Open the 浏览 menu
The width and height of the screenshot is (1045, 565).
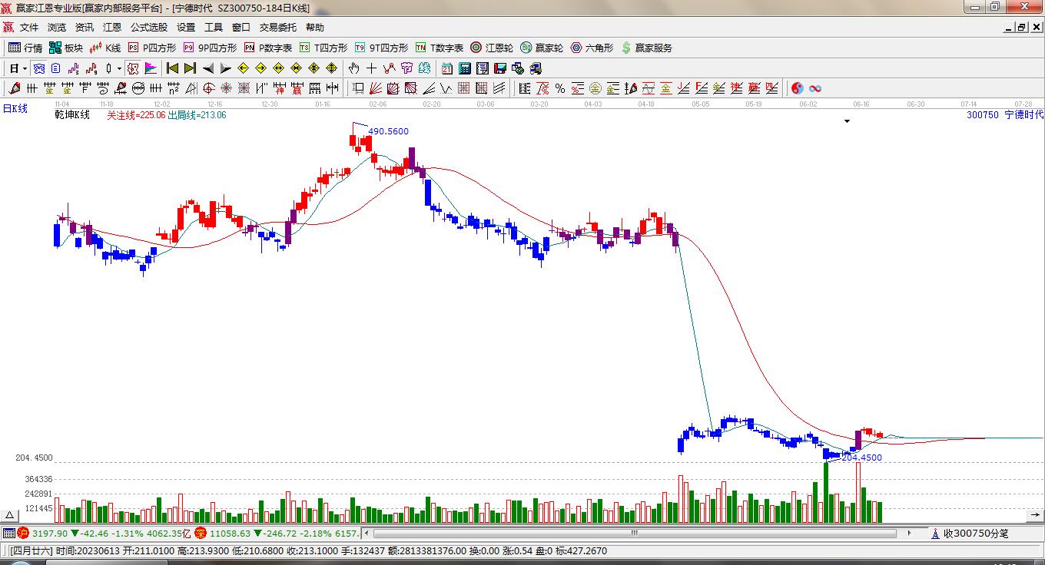coord(57,28)
